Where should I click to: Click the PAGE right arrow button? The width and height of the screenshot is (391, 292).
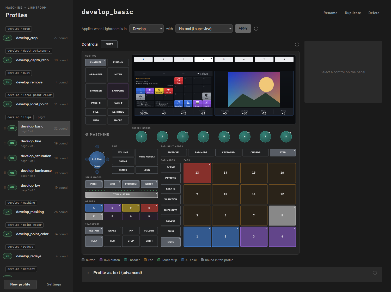point(118,103)
